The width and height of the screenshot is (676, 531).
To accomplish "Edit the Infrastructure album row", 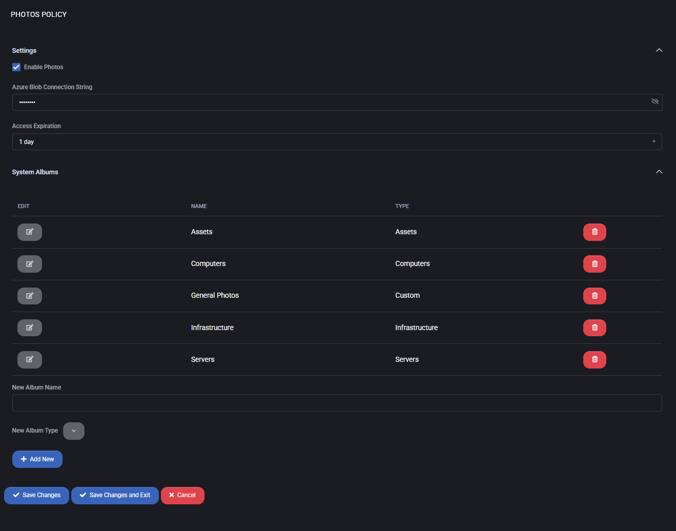I will (x=30, y=328).
